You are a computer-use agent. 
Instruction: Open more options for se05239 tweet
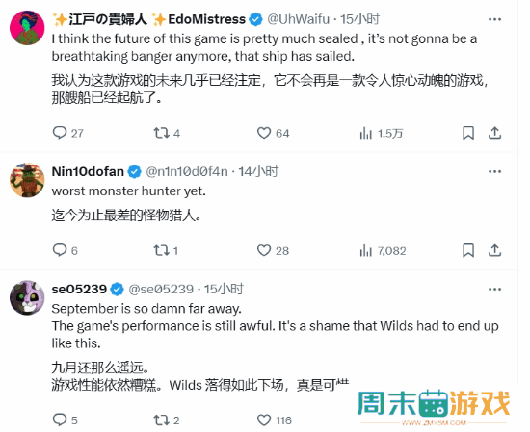[494, 290]
